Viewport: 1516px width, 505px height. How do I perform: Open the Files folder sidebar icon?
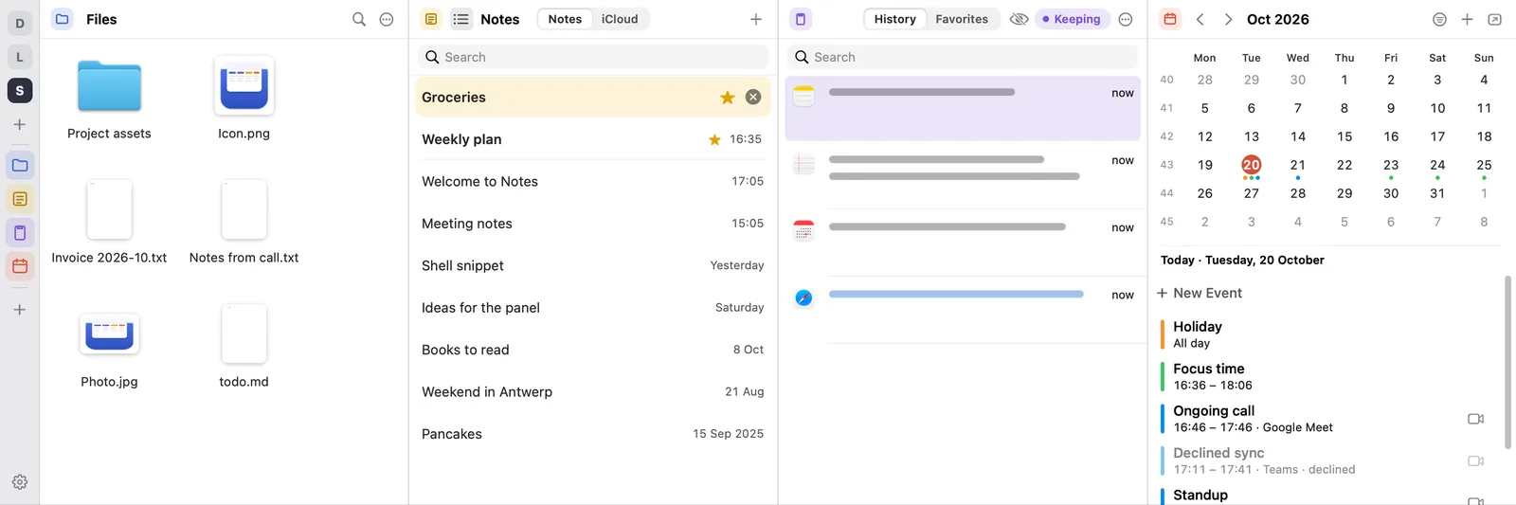(20, 165)
